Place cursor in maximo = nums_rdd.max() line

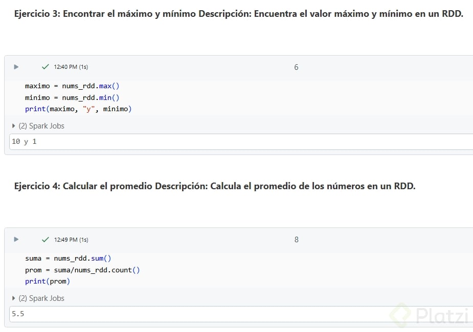click(x=72, y=86)
